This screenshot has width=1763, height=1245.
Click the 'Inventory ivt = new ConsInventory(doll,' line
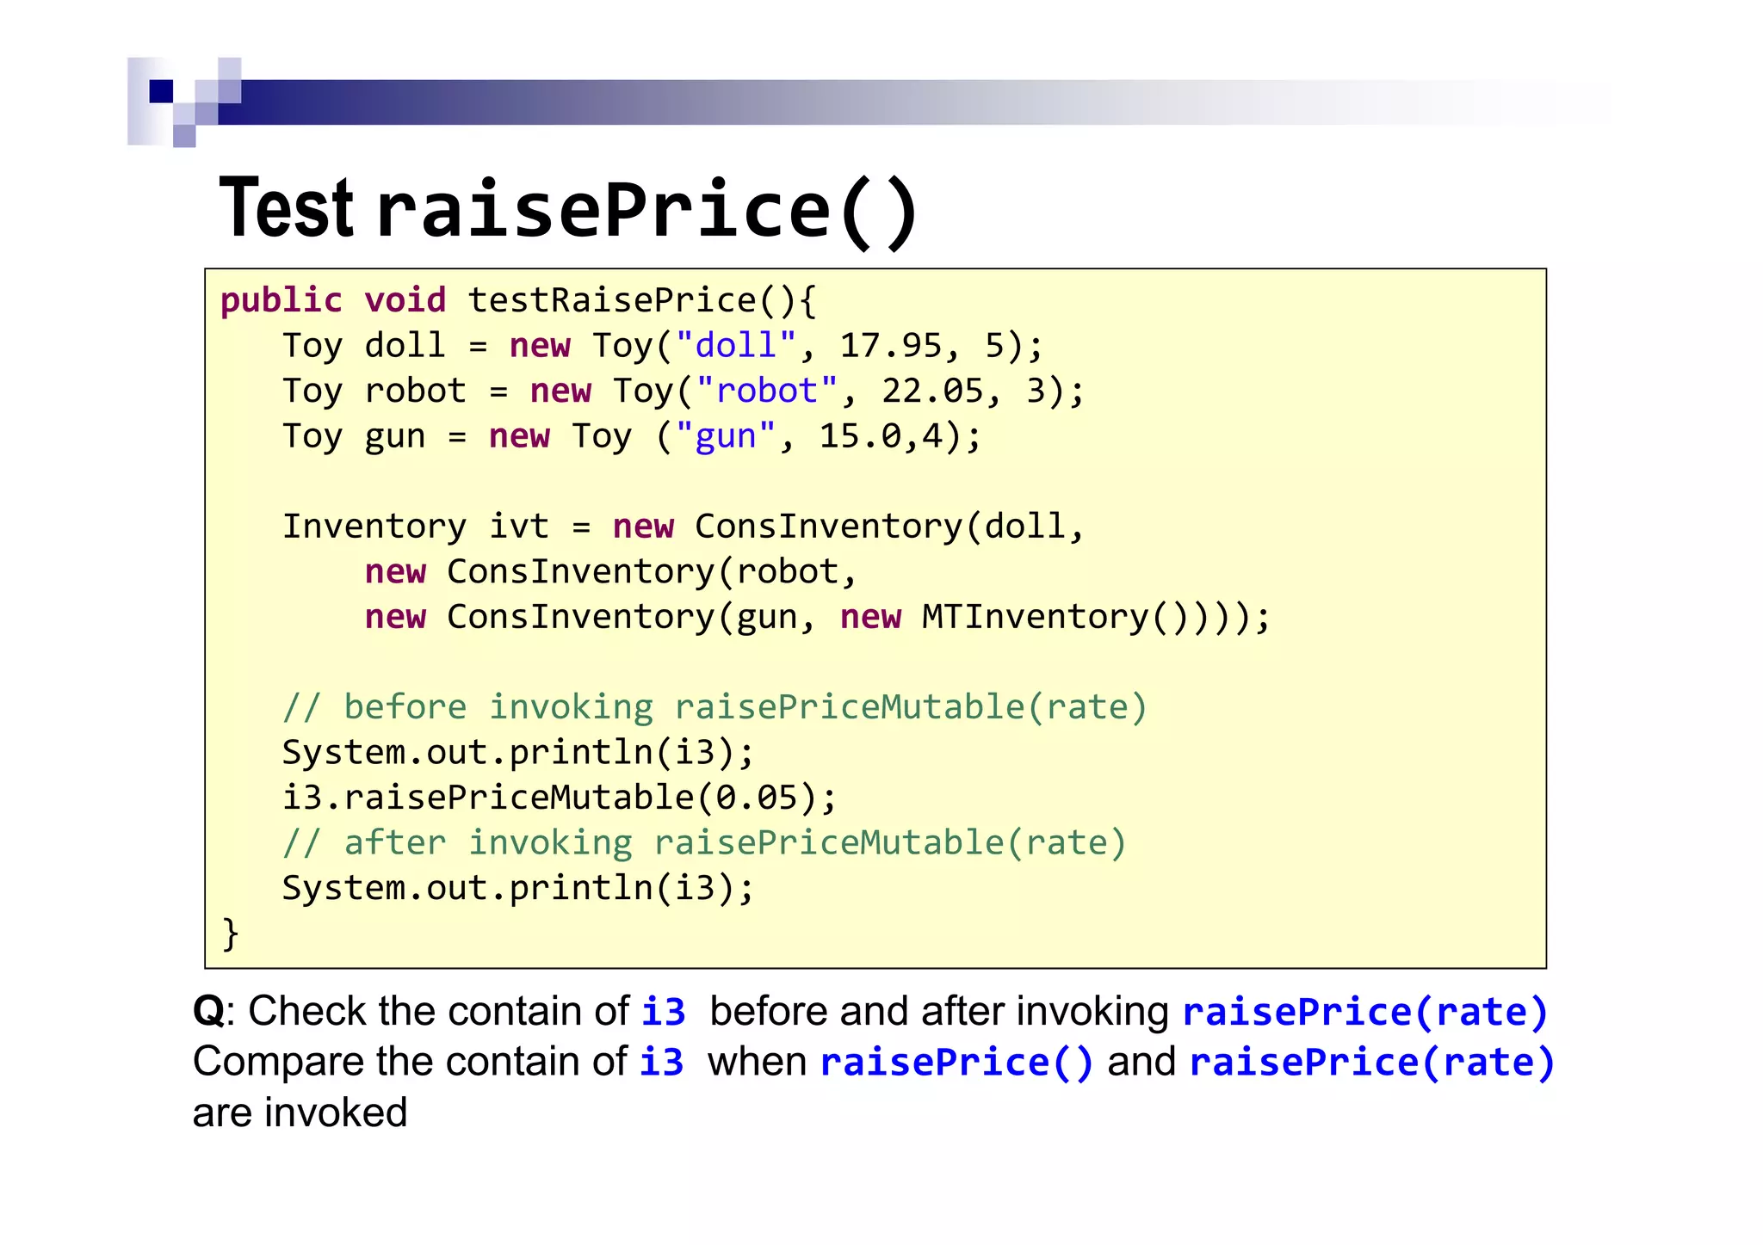[684, 527]
